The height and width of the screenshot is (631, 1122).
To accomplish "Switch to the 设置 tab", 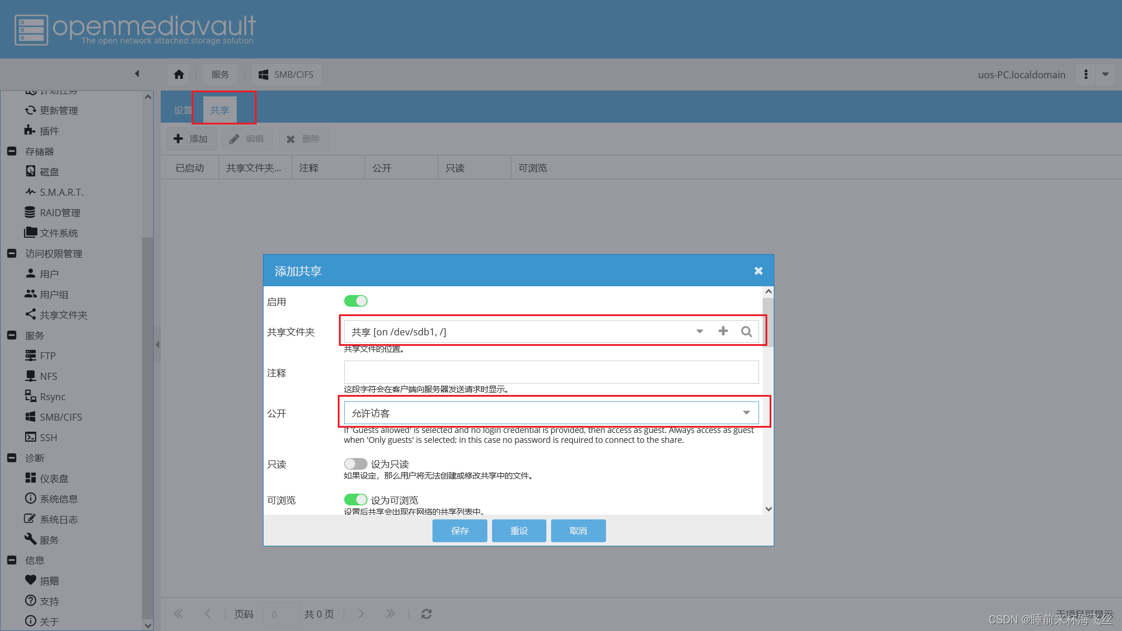I will (182, 110).
